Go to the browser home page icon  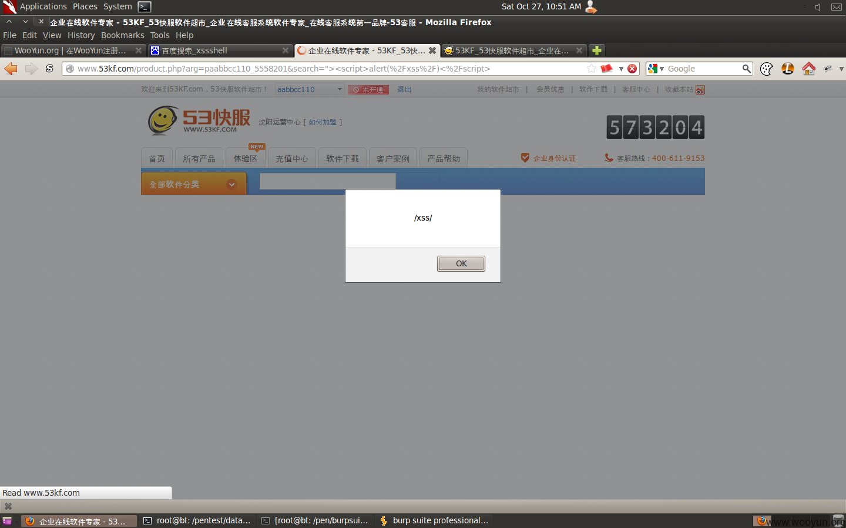809,69
